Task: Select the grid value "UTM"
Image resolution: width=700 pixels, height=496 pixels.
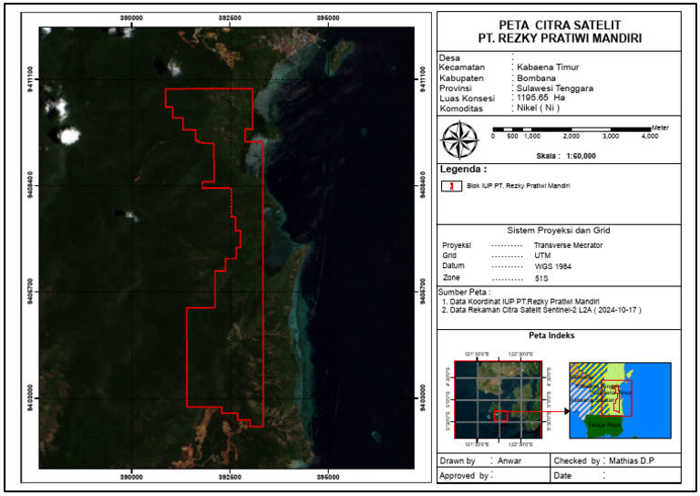Action: click(542, 256)
